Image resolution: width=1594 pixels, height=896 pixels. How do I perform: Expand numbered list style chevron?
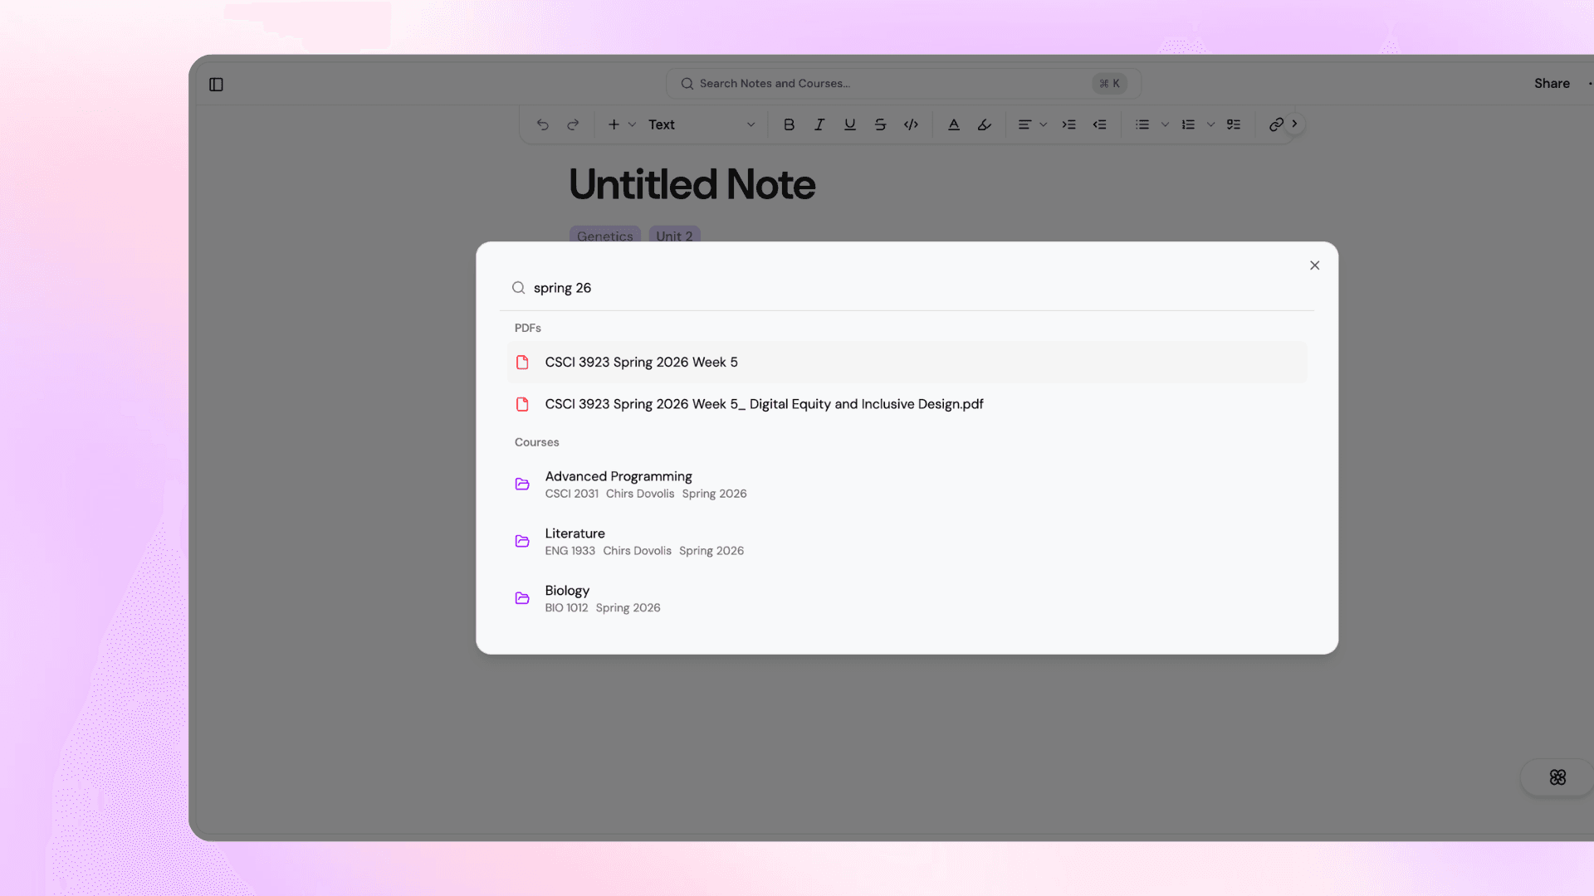point(1210,124)
